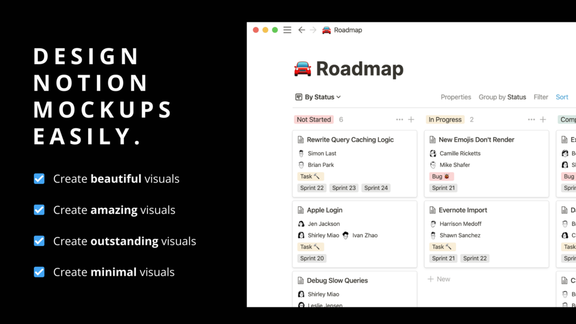Image resolution: width=576 pixels, height=324 pixels.
Task: Click Task tag on Apple Login card
Action: [310, 247]
